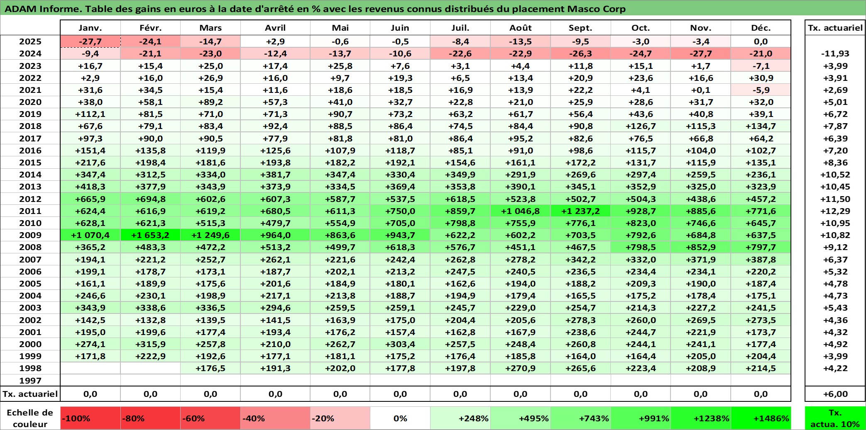Image resolution: width=866 pixels, height=430 pixels.
Task: Select the 2003 Janv. value +343,9
Action: [91, 308]
